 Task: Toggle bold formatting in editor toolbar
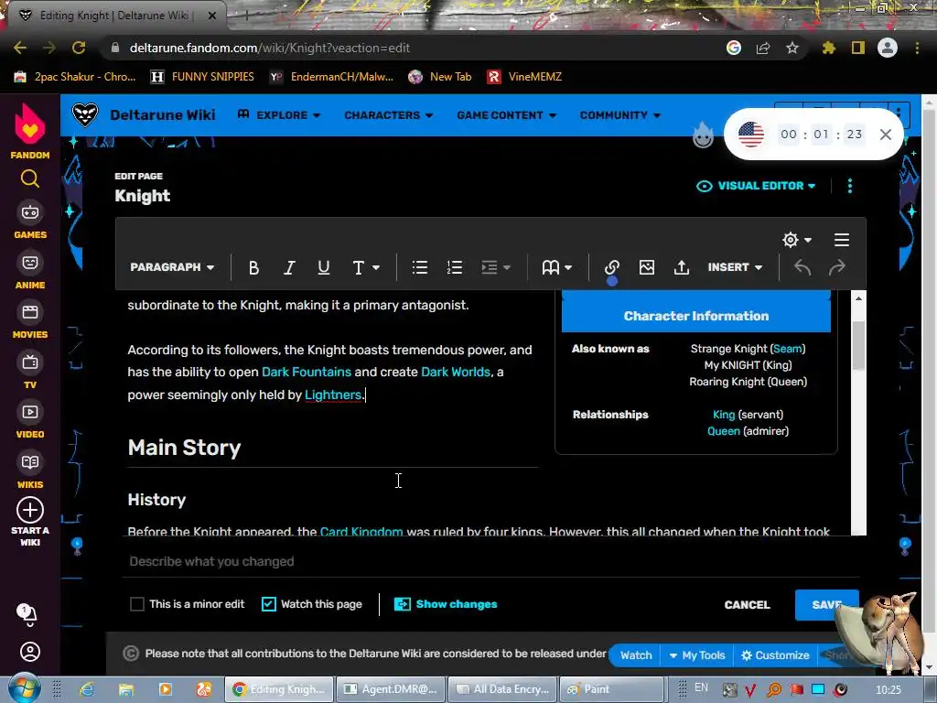(253, 268)
